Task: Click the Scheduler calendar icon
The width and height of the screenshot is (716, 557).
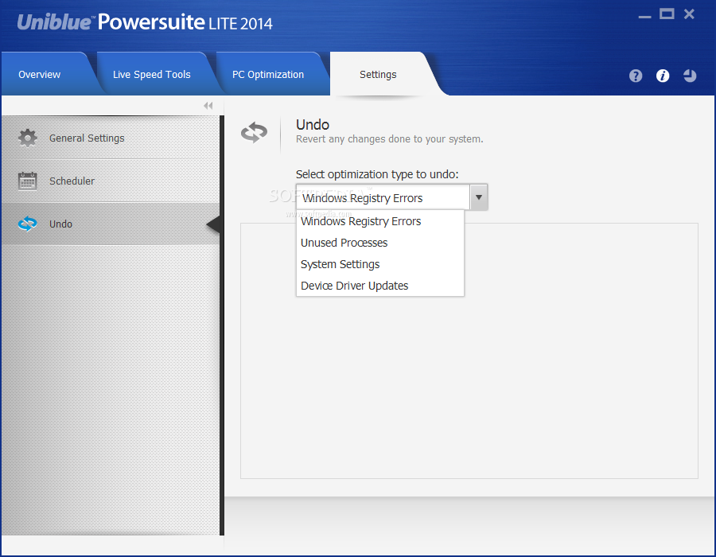Action: pos(27,181)
